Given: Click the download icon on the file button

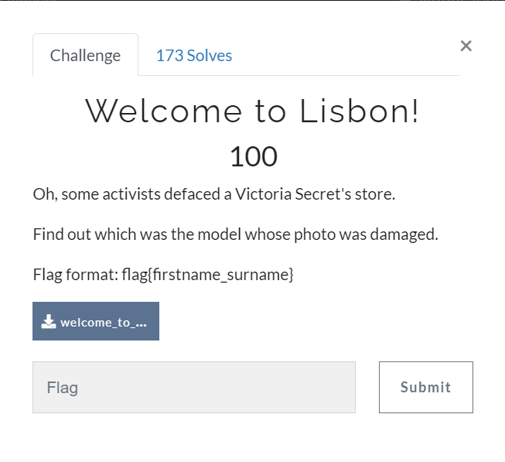Looking at the screenshot, I should coord(49,322).
